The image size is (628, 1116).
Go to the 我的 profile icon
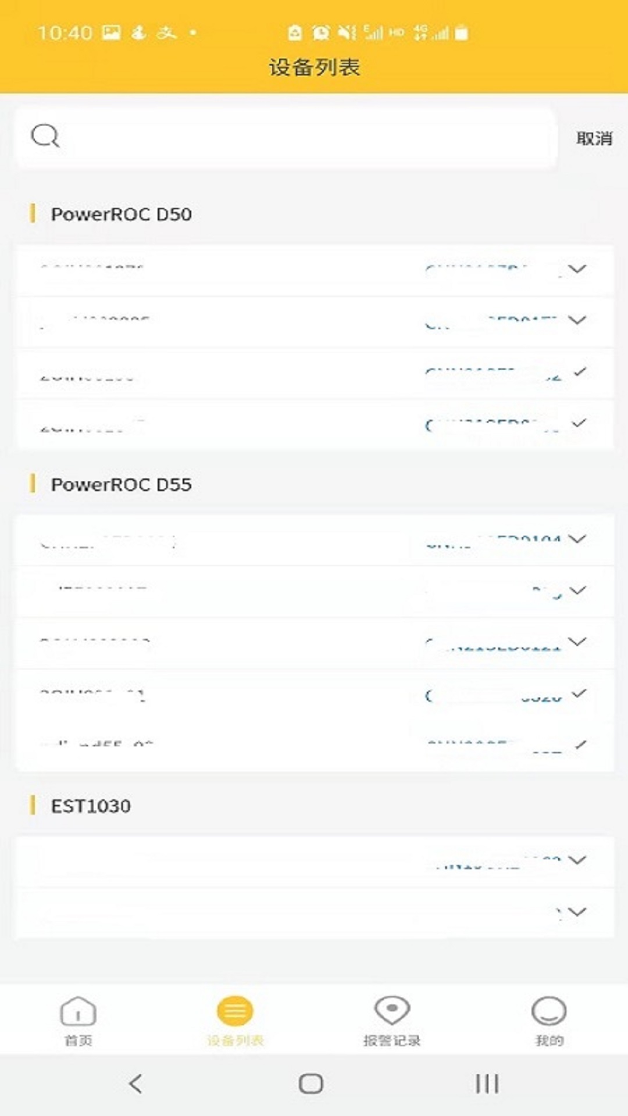click(x=549, y=1011)
